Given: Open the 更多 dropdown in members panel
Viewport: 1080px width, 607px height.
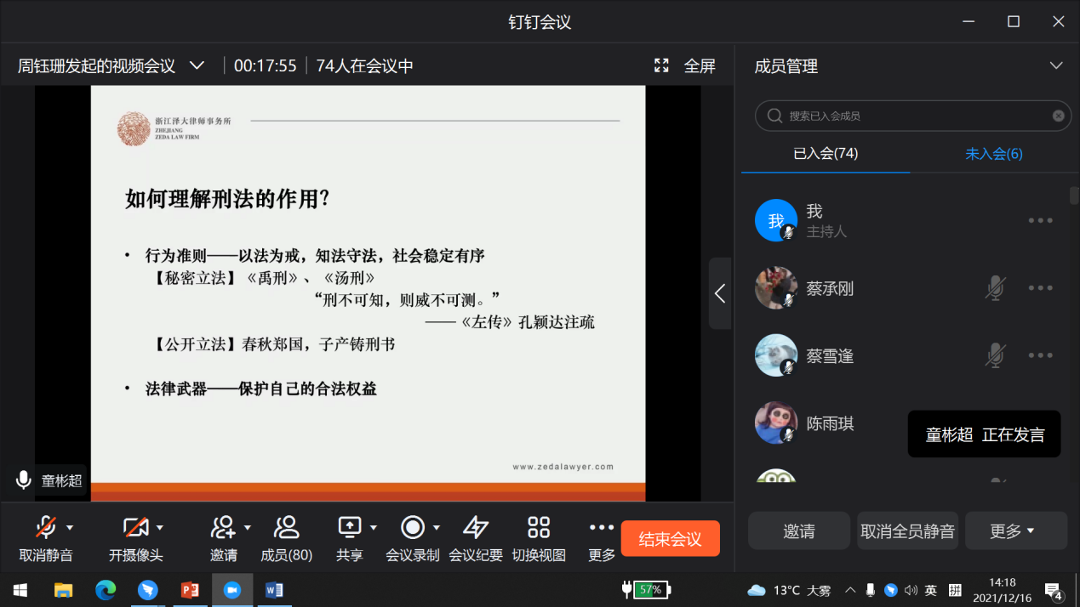Looking at the screenshot, I should (1015, 531).
